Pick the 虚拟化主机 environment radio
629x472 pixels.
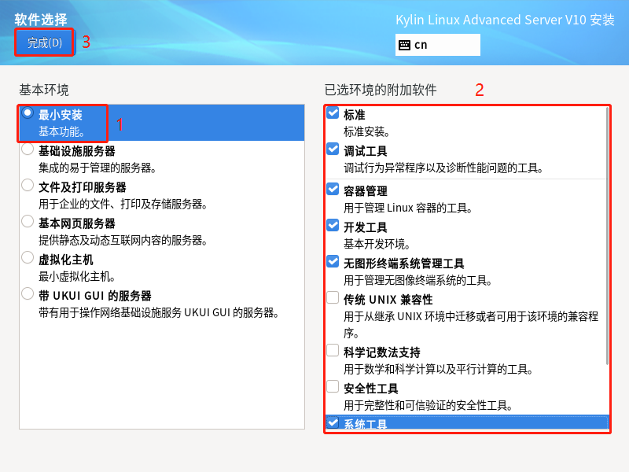click(28, 258)
